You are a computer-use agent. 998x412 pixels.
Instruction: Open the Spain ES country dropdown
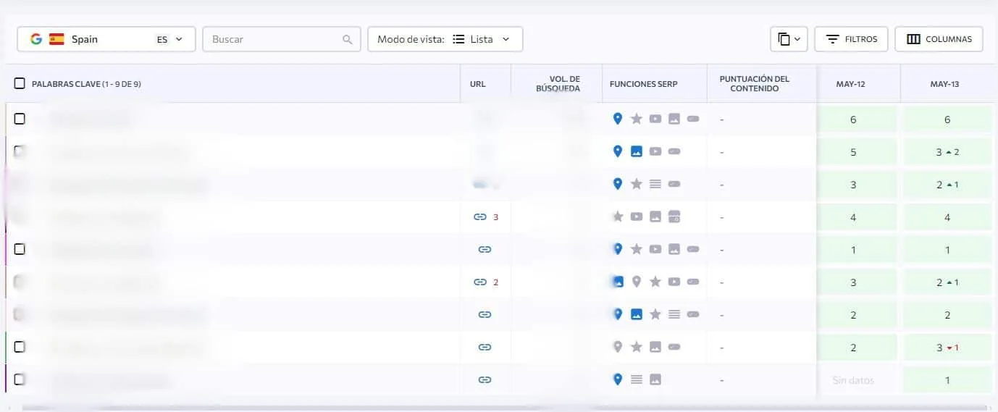pos(106,39)
